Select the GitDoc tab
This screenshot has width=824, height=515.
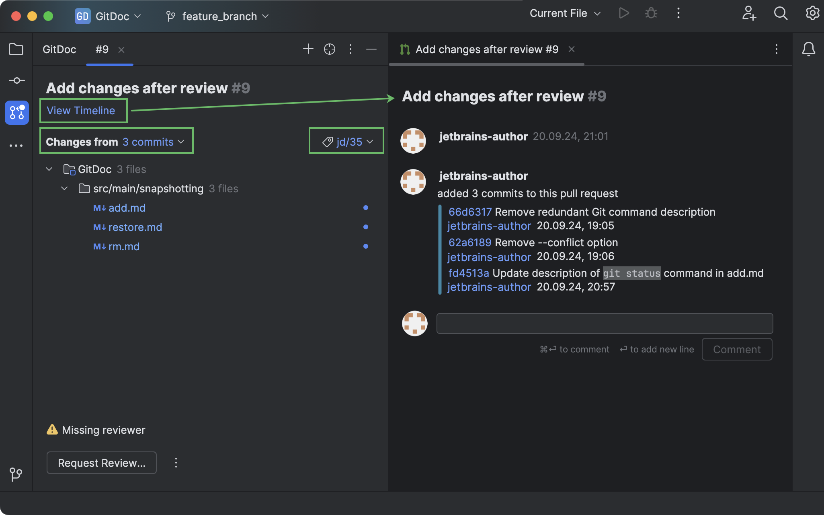tap(59, 49)
